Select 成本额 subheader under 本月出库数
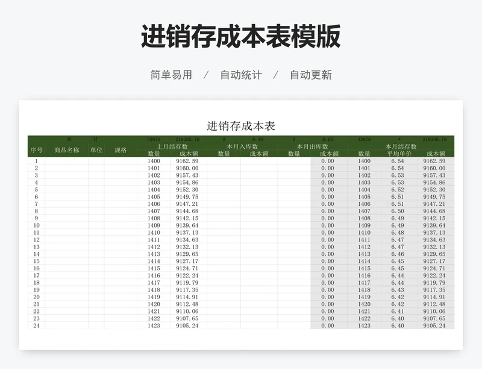482x369 pixels. [329, 153]
